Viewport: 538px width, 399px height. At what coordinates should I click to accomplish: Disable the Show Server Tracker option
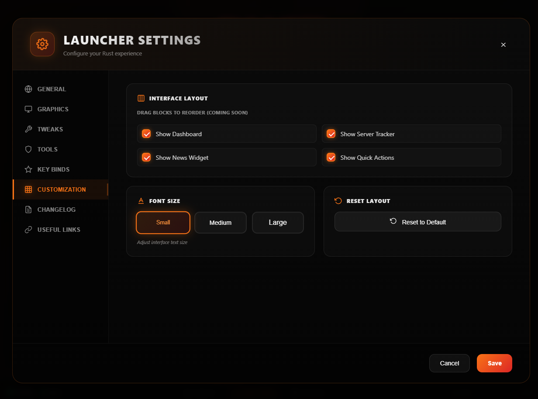point(331,134)
